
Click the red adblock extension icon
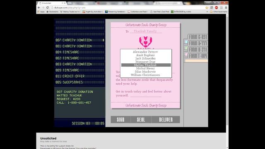click(x=216, y=7)
